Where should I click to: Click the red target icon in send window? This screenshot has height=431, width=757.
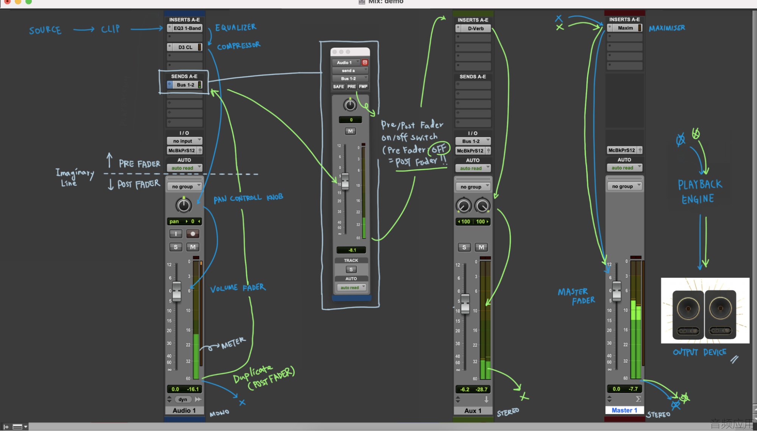365,62
